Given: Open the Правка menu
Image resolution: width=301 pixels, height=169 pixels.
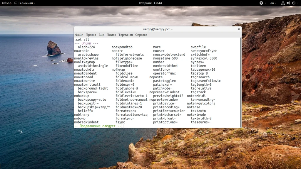Looking at the screenshot, I should coord(91,35).
